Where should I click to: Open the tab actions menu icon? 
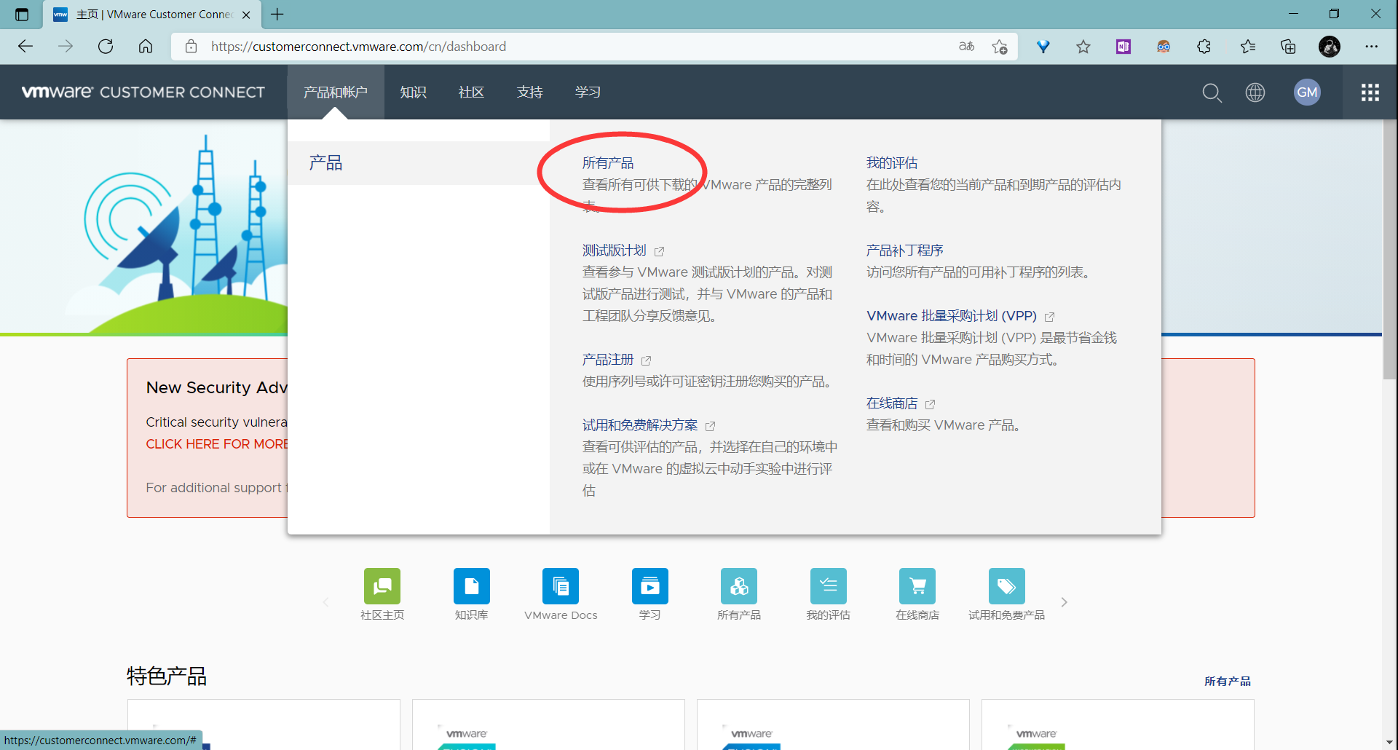(x=22, y=15)
